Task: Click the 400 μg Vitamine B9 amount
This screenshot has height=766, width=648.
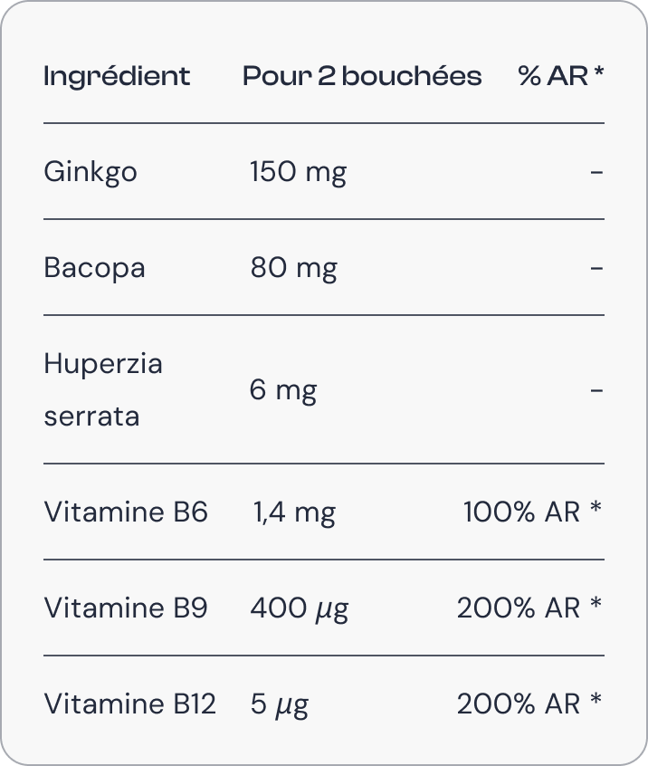Action: [299, 608]
